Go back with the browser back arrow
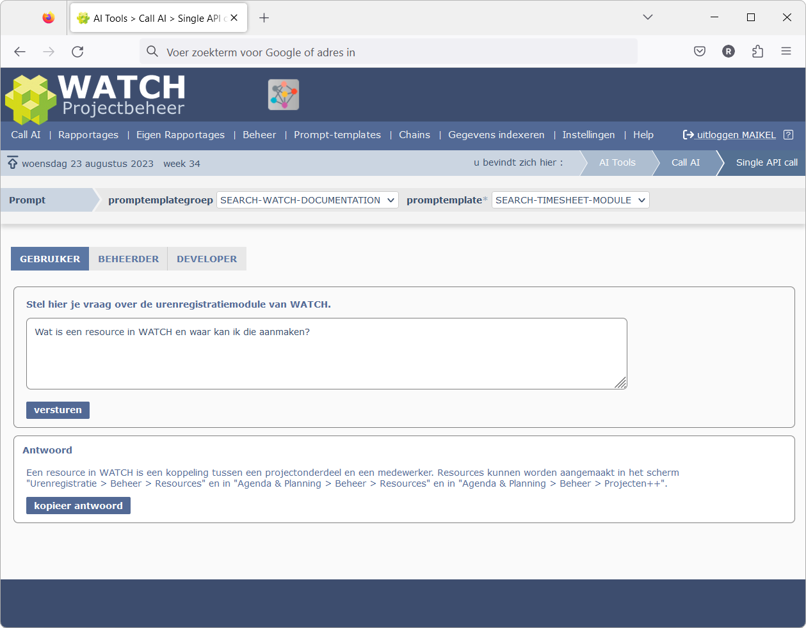 tap(20, 52)
